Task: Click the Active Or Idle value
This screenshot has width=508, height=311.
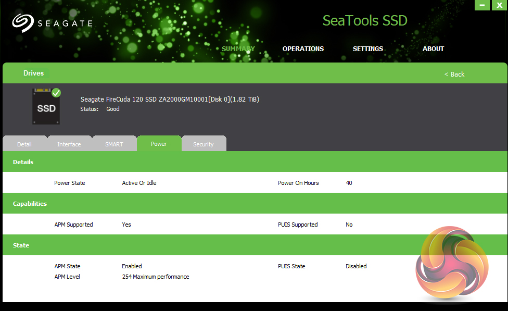Action: [139, 183]
